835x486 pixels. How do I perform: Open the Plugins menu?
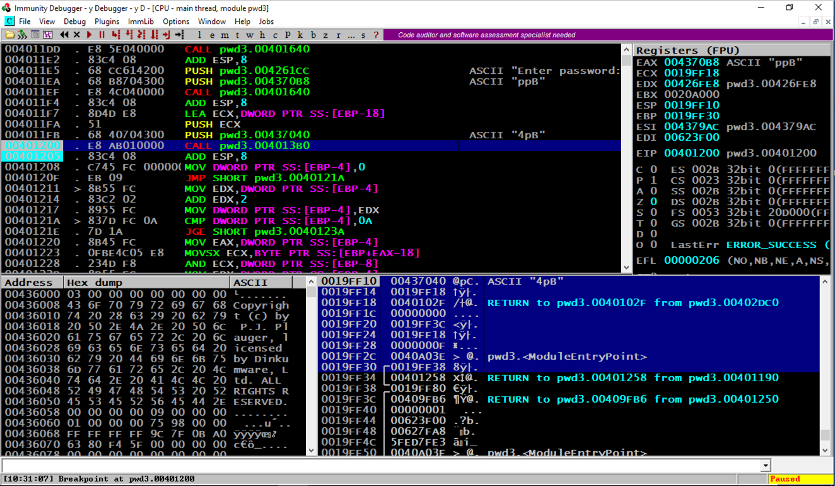(107, 21)
